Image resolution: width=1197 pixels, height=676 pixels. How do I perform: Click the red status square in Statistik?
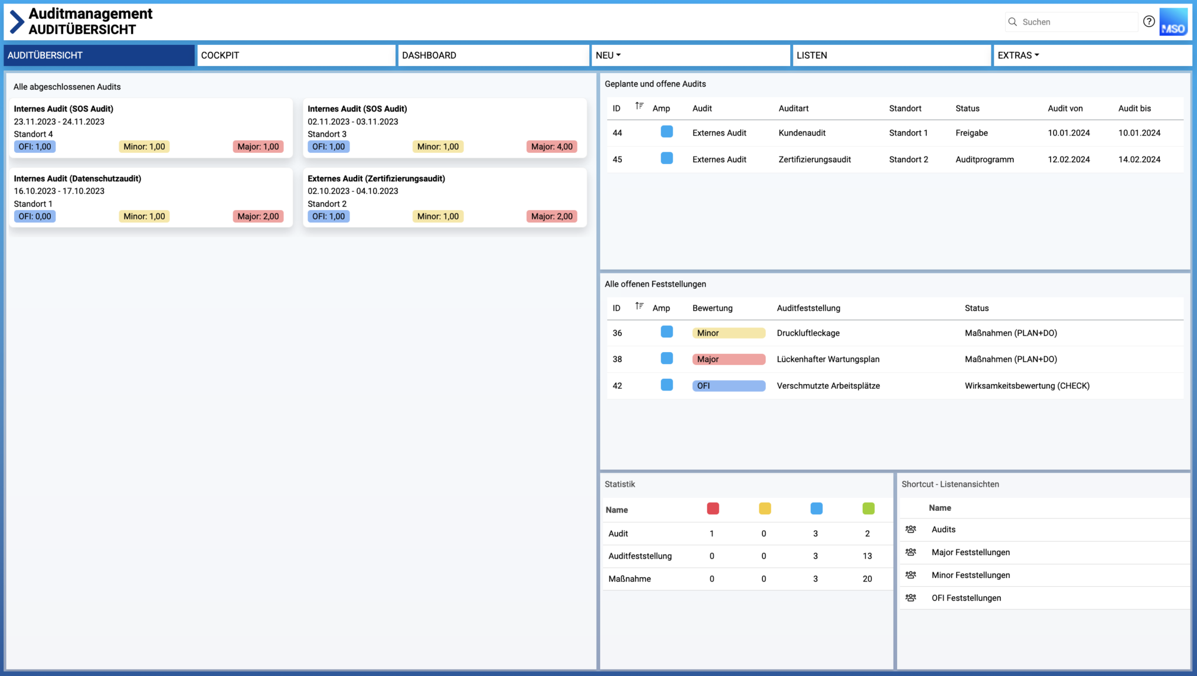(712, 508)
